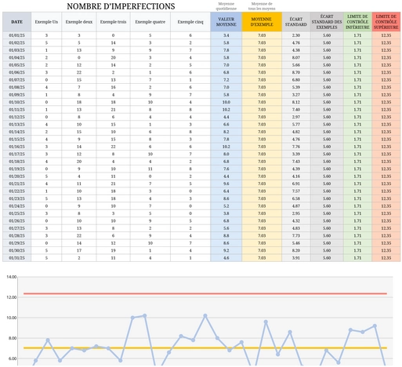Select the Exemple Un column header
Image resolution: width=402 pixels, height=367 pixels.
point(46,22)
